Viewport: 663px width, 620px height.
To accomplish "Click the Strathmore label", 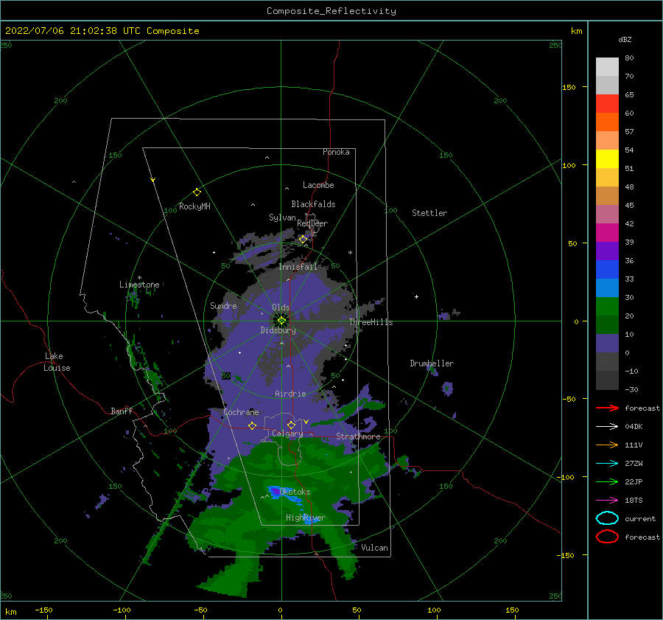I will (x=358, y=436).
